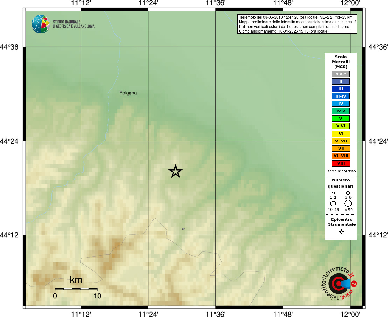Select the n.a.* gray legend swatch
Screen dimensions: 388x317
[341, 74]
